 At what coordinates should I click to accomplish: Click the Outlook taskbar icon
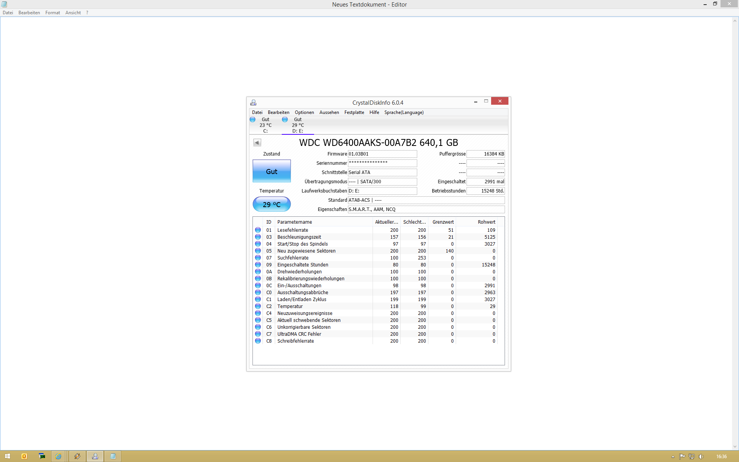[24, 456]
